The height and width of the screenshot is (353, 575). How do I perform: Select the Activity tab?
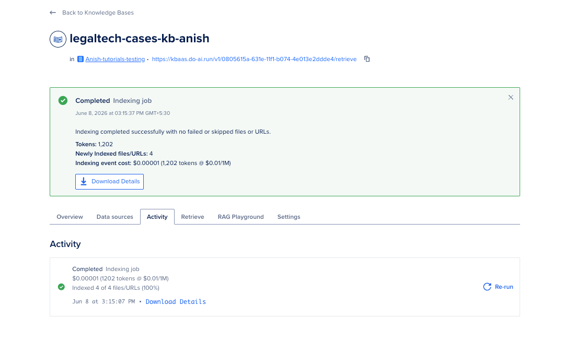(x=157, y=217)
